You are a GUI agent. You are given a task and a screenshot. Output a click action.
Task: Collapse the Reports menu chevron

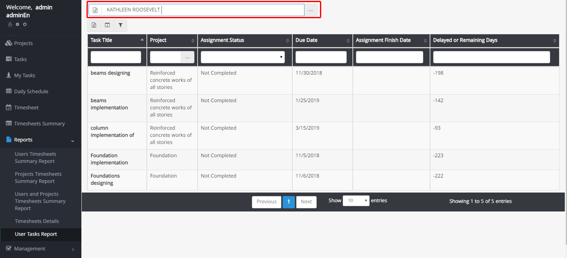72,140
